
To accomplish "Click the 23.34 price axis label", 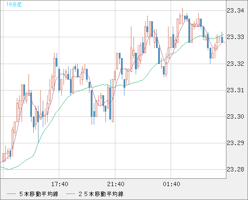I will (235, 11).
